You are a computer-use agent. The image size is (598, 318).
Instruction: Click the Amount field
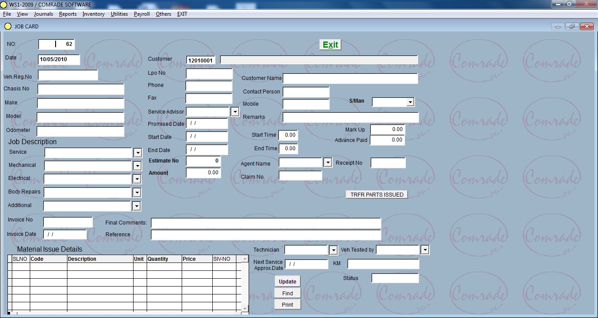[203, 173]
